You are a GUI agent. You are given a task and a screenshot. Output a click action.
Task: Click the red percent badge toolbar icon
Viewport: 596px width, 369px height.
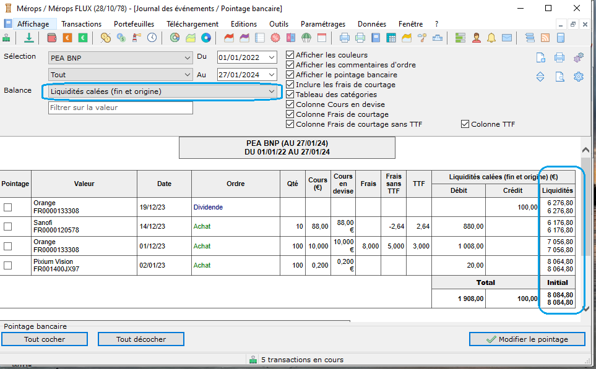275,38
